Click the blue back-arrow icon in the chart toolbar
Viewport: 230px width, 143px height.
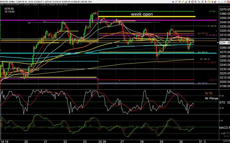point(173,2)
